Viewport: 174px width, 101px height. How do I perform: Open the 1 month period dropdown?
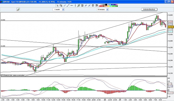click(58, 9)
